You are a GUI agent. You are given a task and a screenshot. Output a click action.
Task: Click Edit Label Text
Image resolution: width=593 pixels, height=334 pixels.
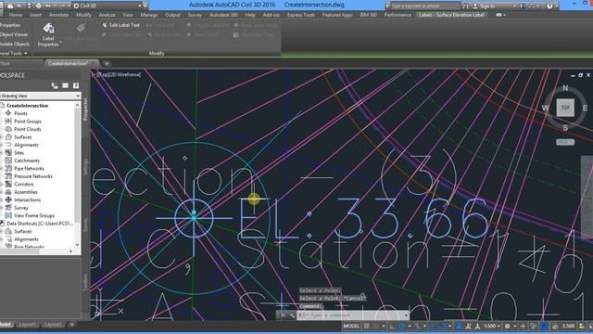[x=120, y=25]
